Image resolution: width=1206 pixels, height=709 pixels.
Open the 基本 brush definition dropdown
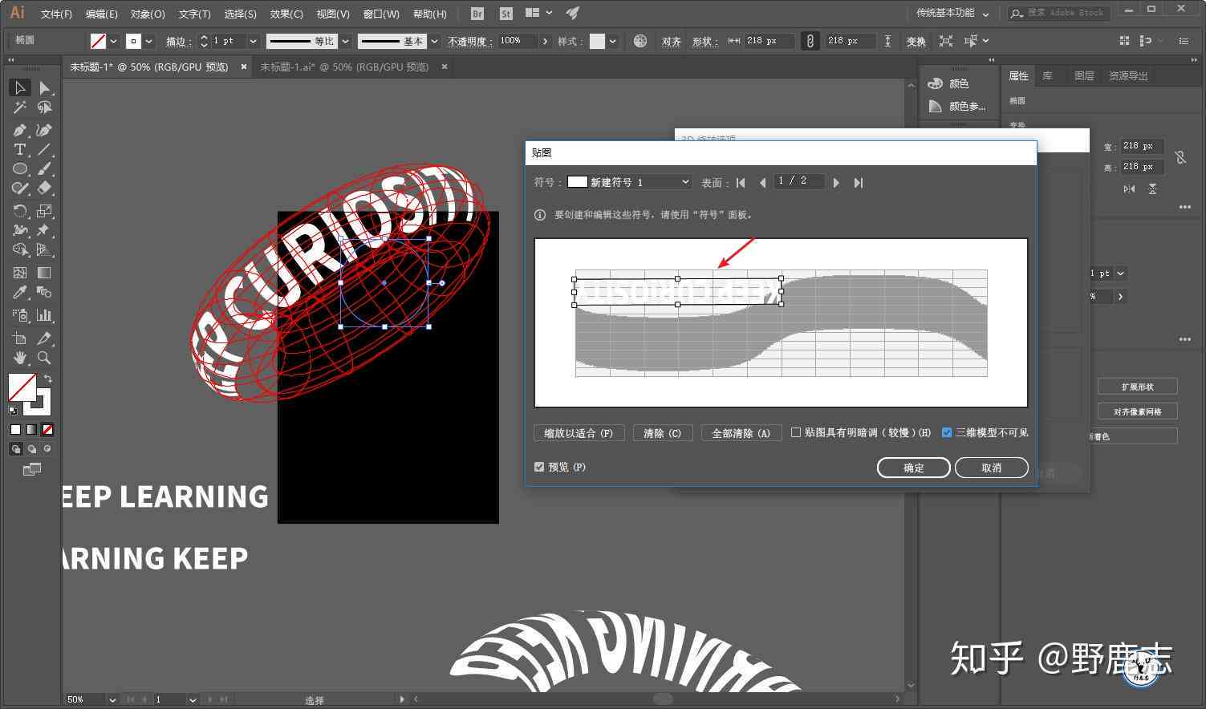point(434,41)
